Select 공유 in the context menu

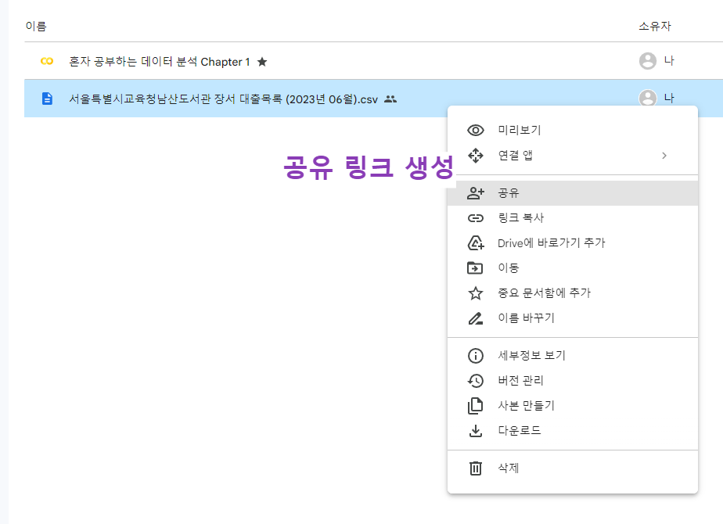573,193
